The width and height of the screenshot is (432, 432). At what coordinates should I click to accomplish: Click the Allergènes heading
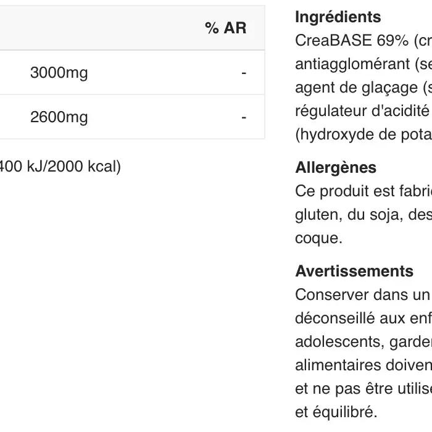tap(336, 168)
